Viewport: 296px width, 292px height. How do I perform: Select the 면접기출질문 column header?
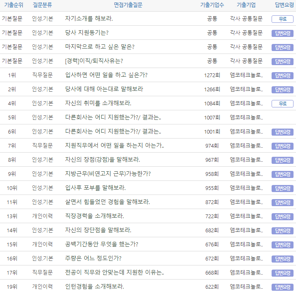pos(128,5)
